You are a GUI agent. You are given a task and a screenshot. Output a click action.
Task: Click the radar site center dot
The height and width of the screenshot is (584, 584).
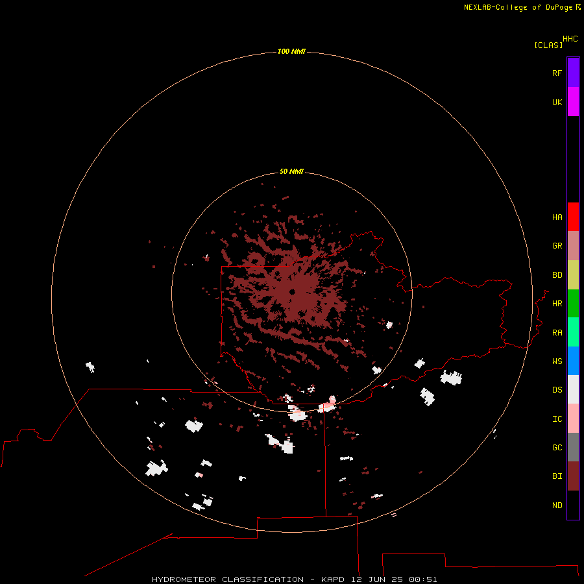(x=293, y=291)
